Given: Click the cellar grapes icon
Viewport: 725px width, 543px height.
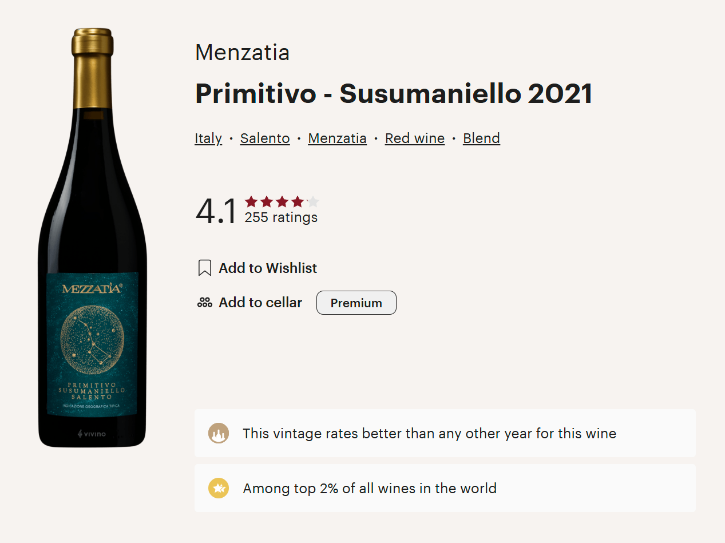Looking at the screenshot, I should (x=204, y=303).
